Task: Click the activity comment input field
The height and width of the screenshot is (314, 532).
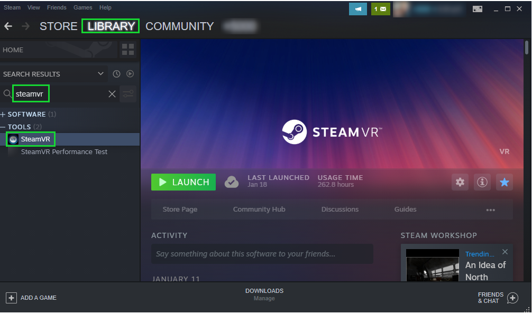Action: click(x=262, y=254)
